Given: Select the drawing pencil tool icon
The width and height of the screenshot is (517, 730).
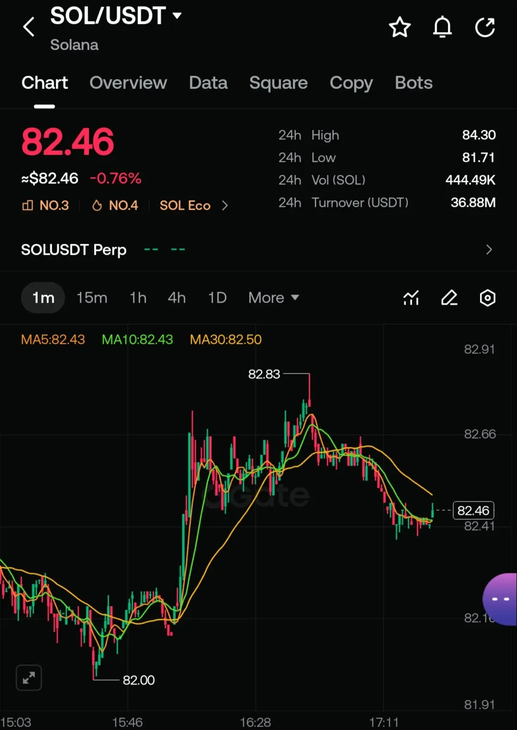Looking at the screenshot, I should tap(450, 298).
